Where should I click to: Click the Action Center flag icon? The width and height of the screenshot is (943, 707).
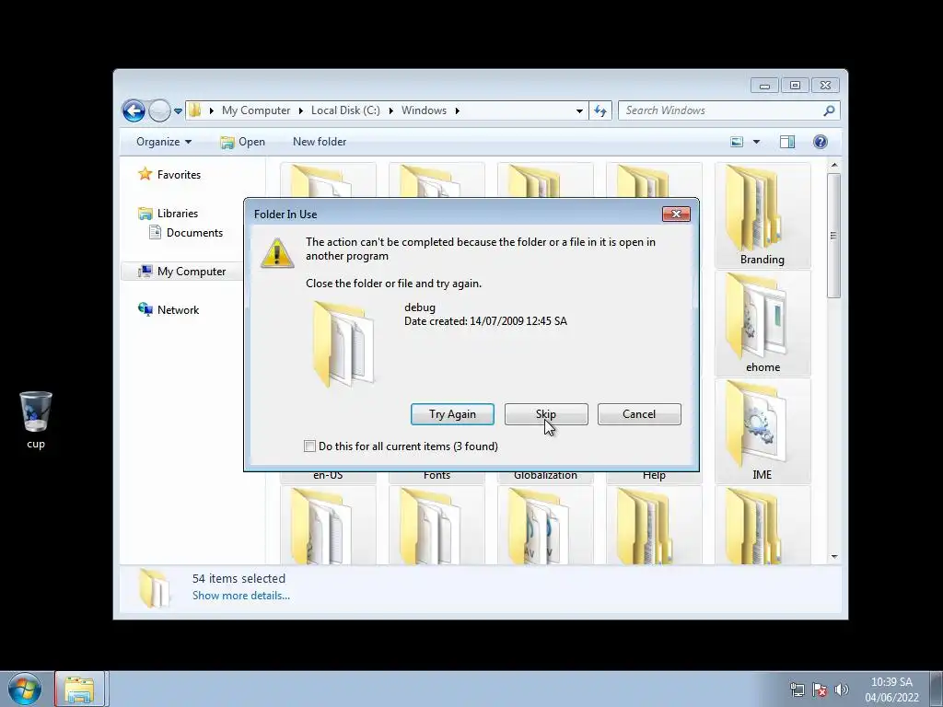pos(819,690)
